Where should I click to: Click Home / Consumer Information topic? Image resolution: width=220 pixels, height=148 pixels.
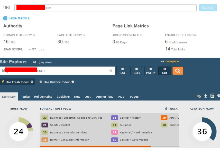point(70,140)
